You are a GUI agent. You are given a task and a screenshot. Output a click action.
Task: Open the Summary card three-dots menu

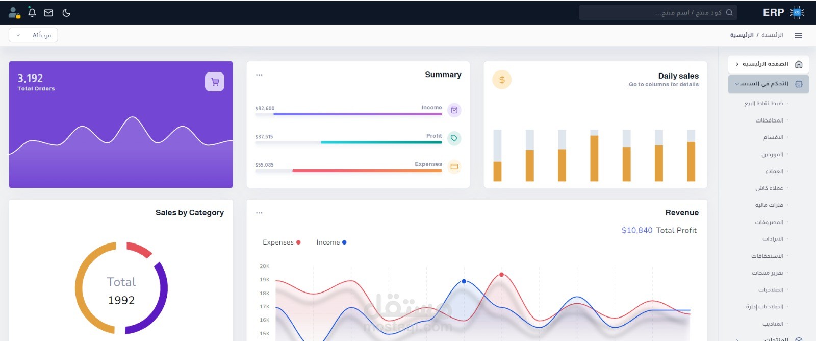point(259,75)
